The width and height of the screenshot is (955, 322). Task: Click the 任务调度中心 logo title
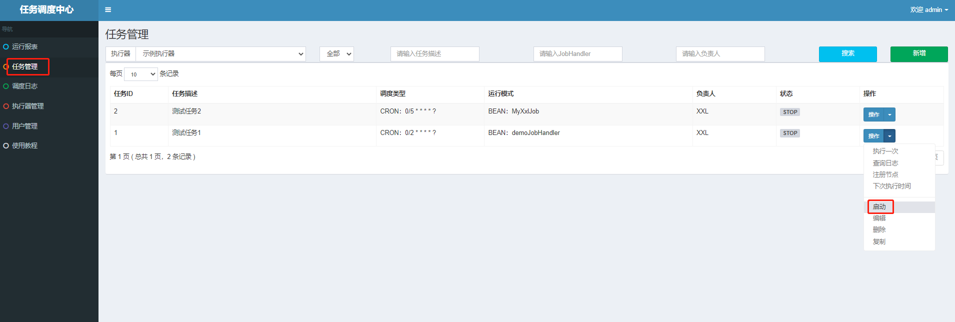46,9
